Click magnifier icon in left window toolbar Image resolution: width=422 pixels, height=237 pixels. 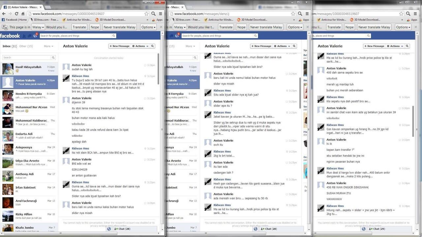point(153,14)
